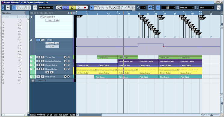This screenshot has width=224, height=117.
Task: Open the 'Mesure' grid type dropdown
Action: (187, 8)
